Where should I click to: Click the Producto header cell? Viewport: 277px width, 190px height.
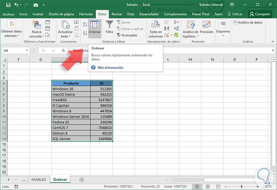(x=71, y=83)
